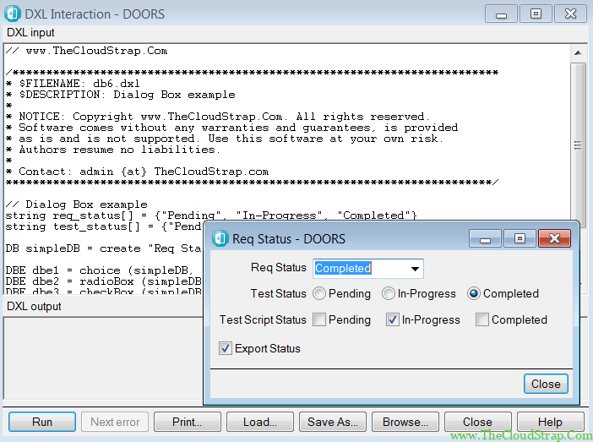The image size is (593, 442).
Task: Click the '// www.TheCloudStrap.Com' first line
Action: tap(86, 51)
